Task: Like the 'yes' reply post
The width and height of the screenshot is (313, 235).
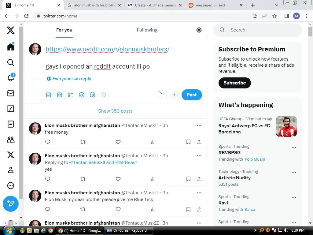Action: [118, 179]
